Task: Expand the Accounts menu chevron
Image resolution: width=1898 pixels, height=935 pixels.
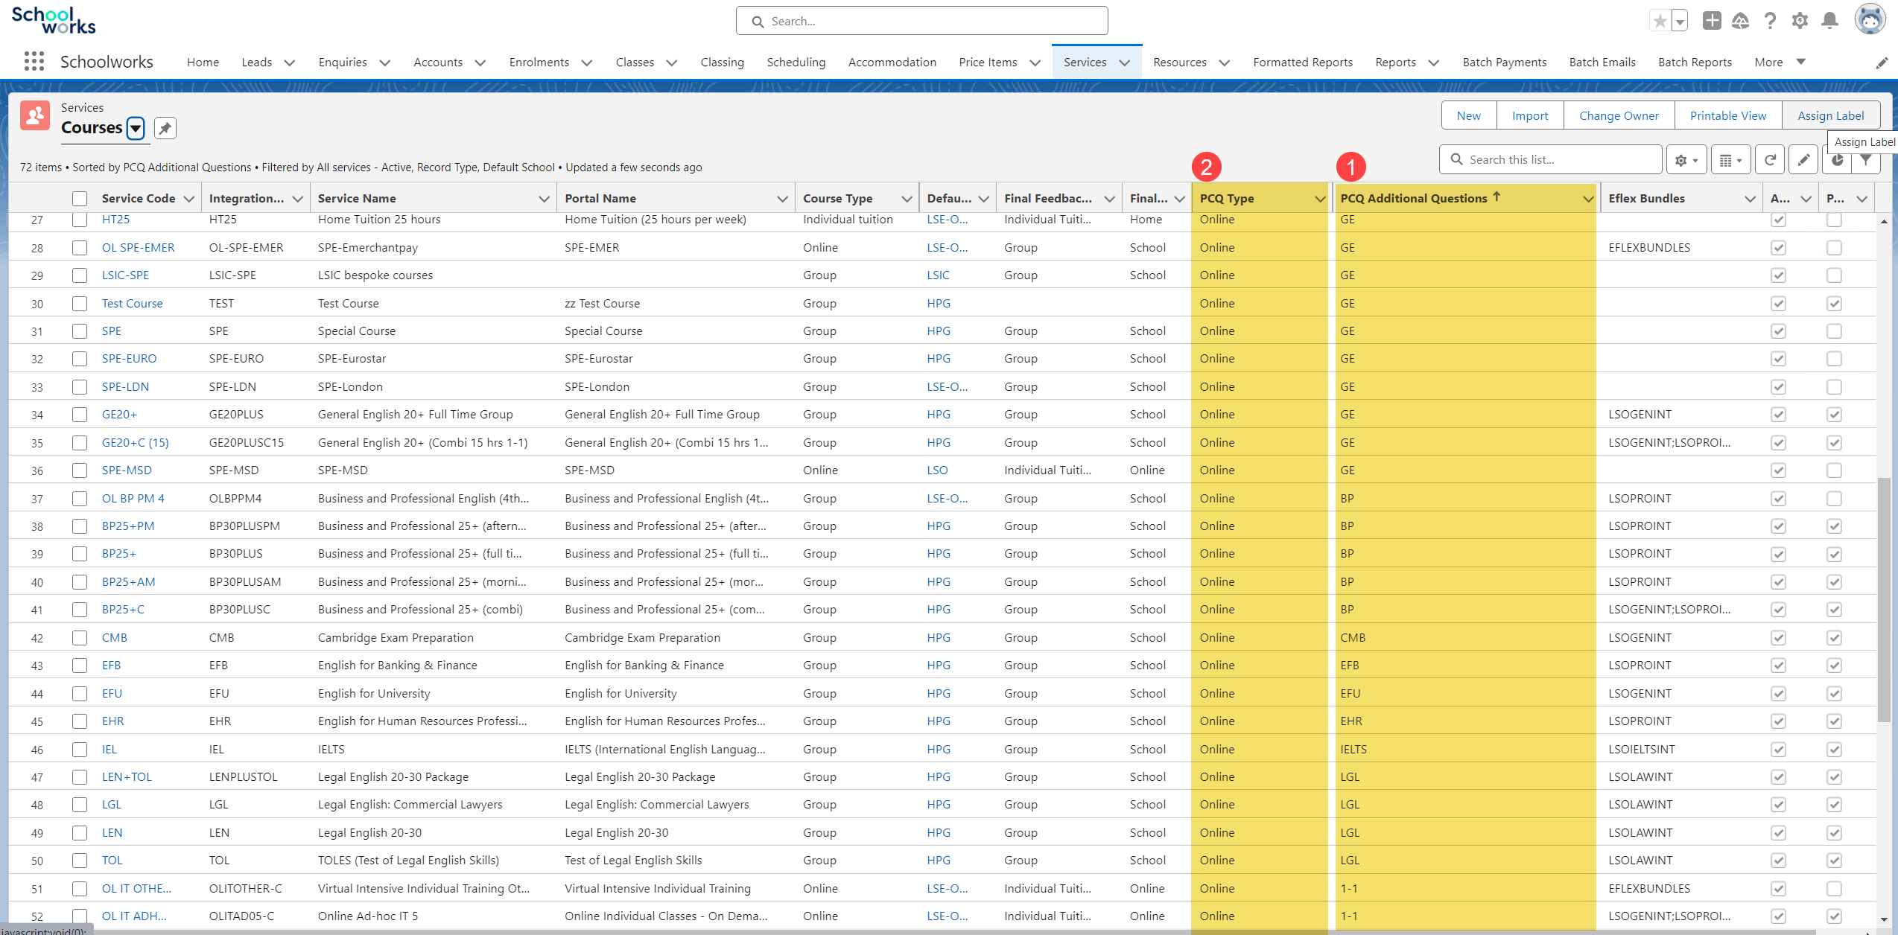Action: pos(480,63)
